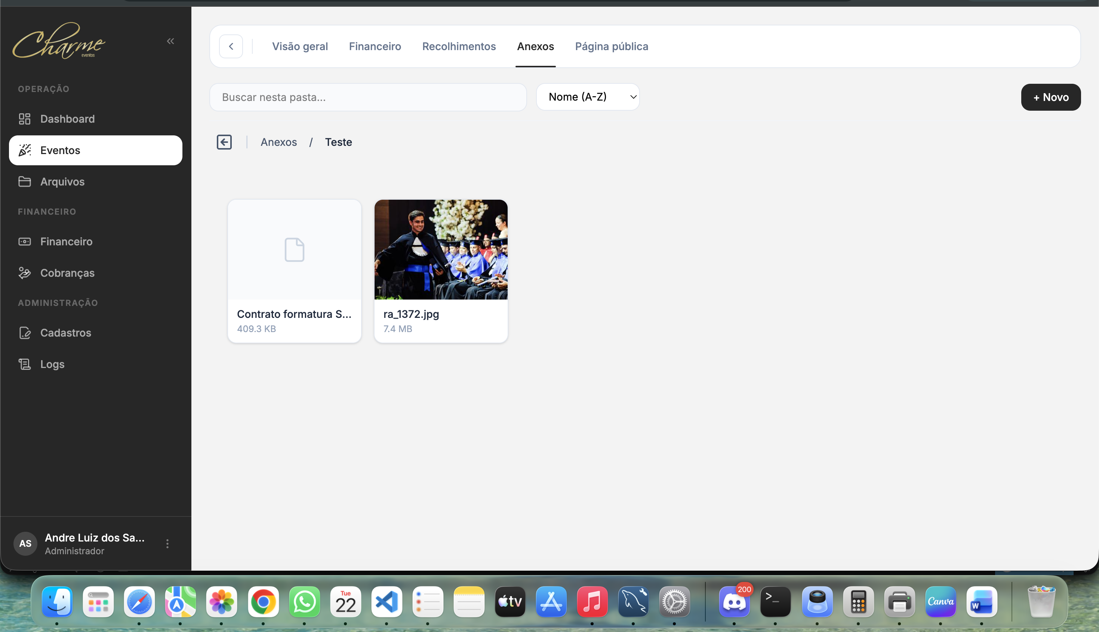The width and height of the screenshot is (1099, 632).
Task: Open Dashboard in the sidebar
Action: [95, 119]
